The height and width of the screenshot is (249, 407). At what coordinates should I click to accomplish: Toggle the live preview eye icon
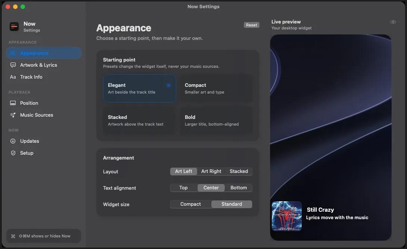(393, 22)
